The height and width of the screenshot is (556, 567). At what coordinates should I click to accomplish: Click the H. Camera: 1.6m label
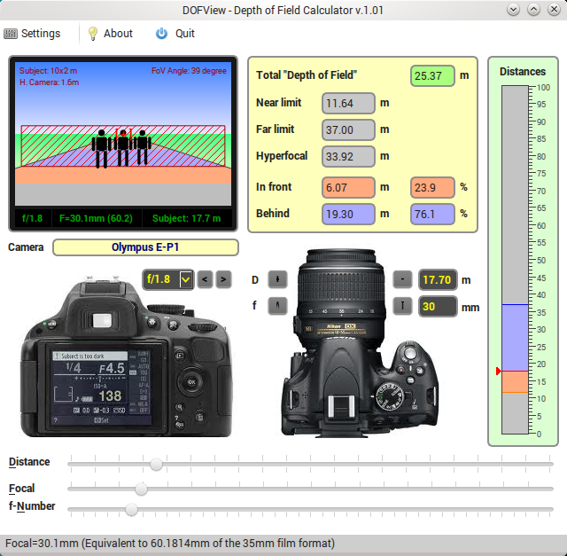point(50,82)
